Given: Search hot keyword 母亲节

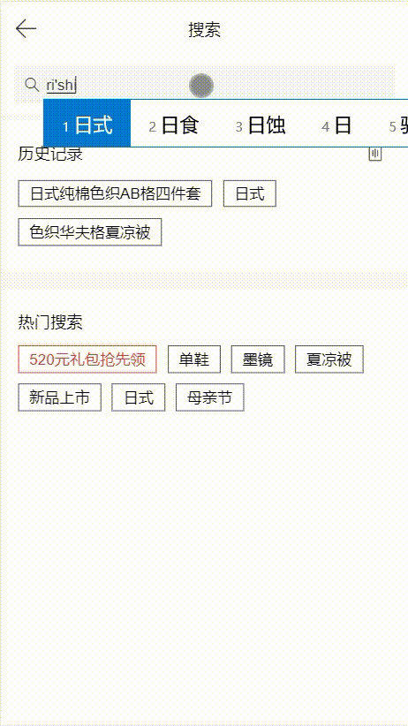Looking at the screenshot, I should coord(210,397).
